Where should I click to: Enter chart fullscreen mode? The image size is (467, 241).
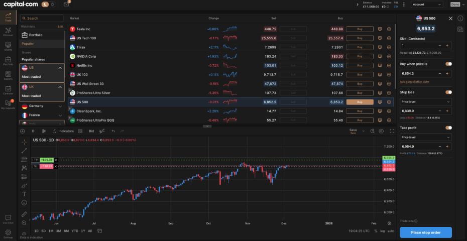click(392, 131)
